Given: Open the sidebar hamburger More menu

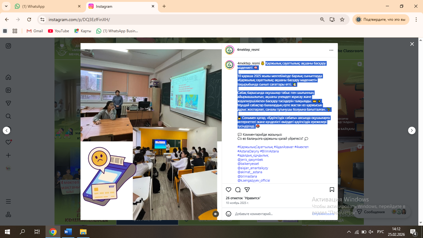Looking at the screenshot, I should pos(8,201).
